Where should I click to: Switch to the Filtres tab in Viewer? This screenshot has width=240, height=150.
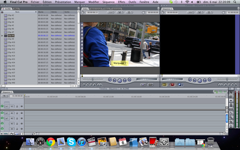(x=107, y=9)
